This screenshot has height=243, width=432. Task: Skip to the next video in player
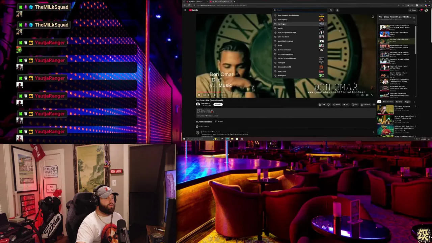pos(209,95)
